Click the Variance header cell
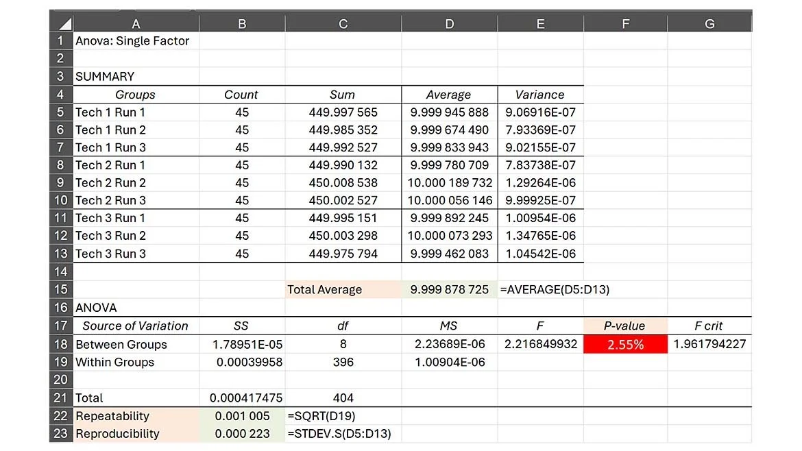Screen dimensions: 802x451 pos(540,95)
